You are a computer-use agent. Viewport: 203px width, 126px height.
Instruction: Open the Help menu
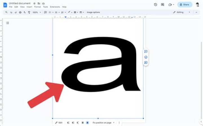pos(64,7)
